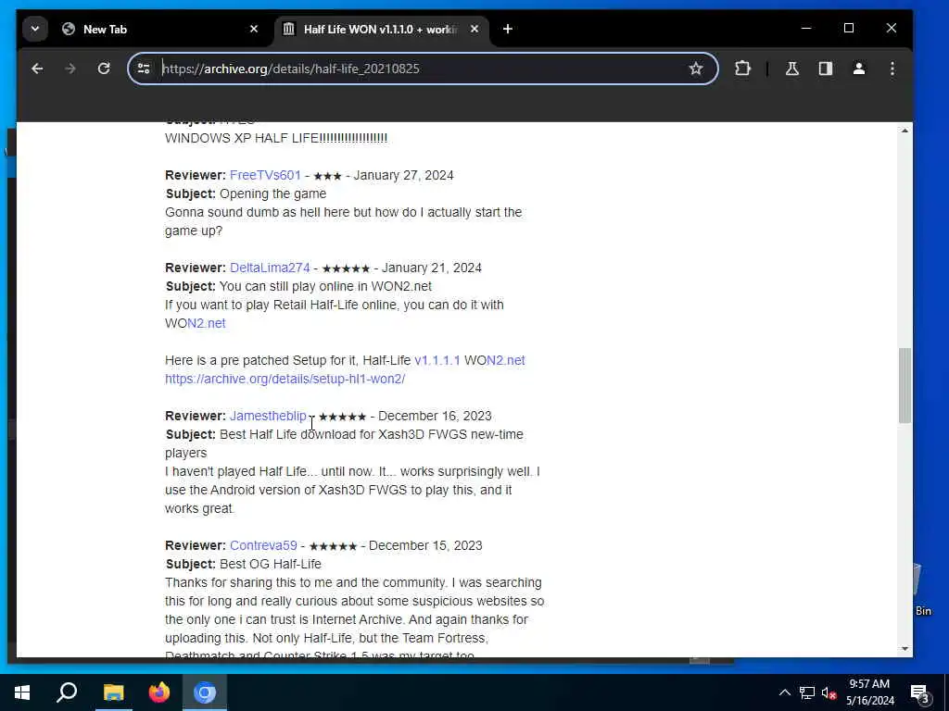The height and width of the screenshot is (711, 949).
Task: Open reviewer Contreva59 profile link
Action: [263, 545]
